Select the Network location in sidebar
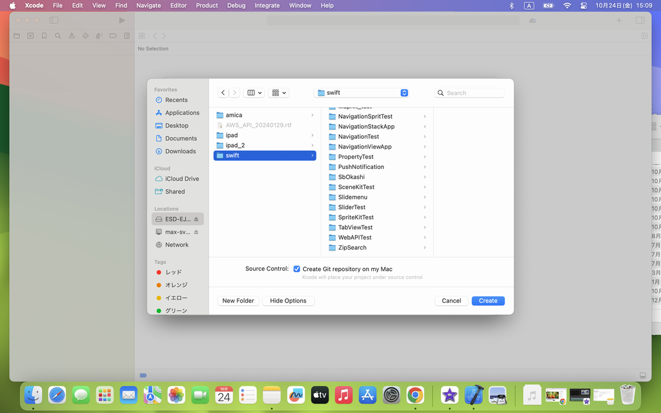The height and width of the screenshot is (413, 661). [x=176, y=245]
